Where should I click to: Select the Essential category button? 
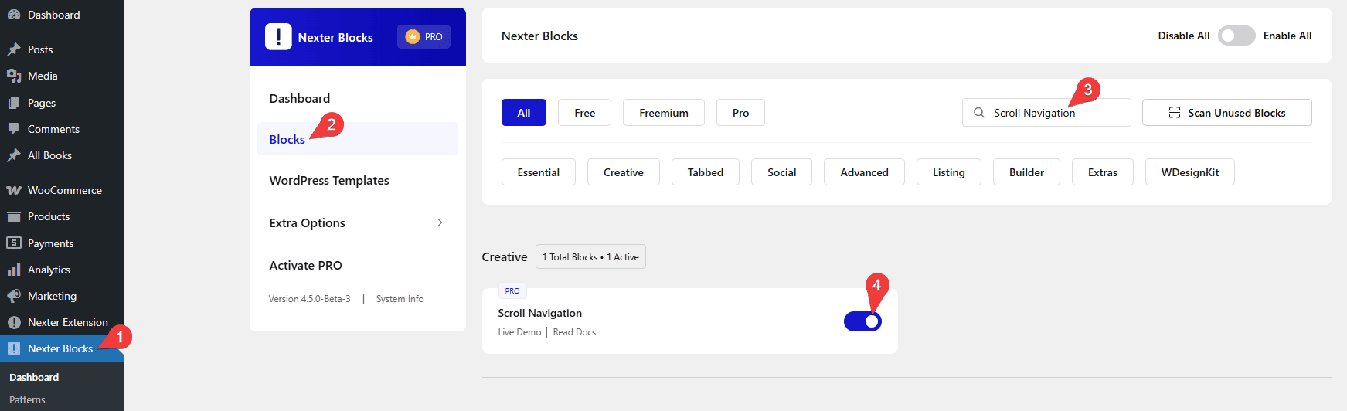point(539,172)
